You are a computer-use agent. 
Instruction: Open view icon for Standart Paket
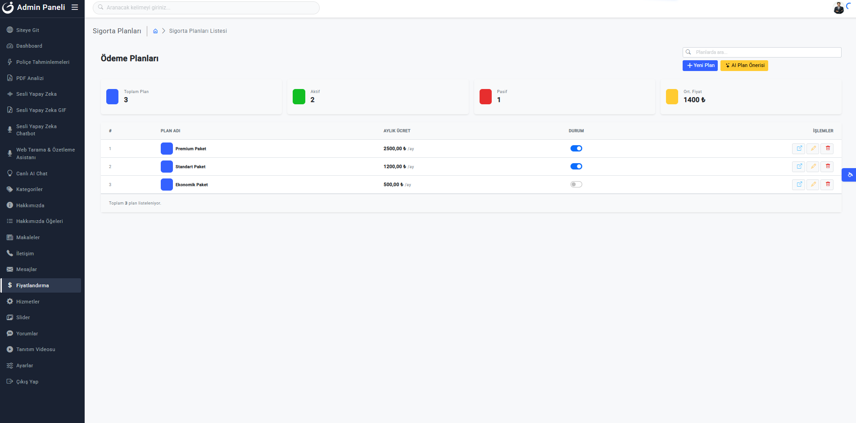tap(799, 166)
